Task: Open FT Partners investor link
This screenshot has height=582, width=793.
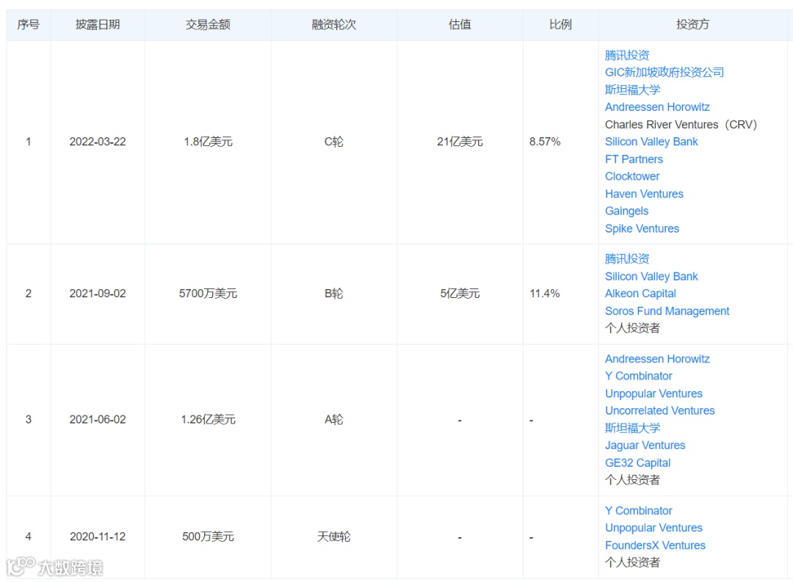Action: tap(634, 159)
